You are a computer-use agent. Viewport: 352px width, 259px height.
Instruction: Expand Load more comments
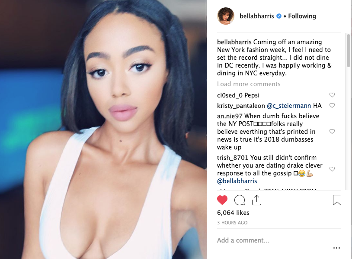(x=249, y=84)
